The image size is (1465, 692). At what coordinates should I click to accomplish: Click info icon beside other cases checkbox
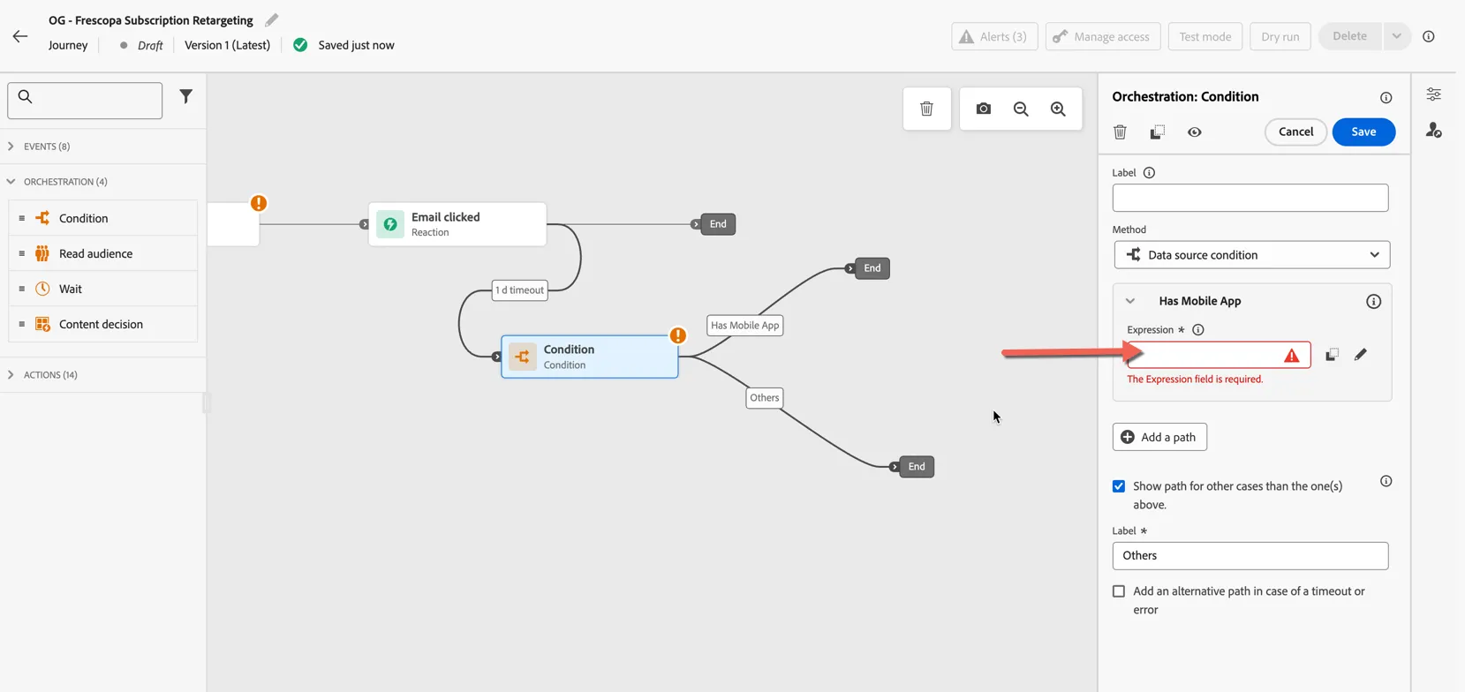click(x=1386, y=481)
